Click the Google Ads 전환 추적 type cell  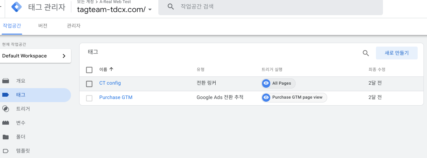pyautogui.click(x=220, y=97)
